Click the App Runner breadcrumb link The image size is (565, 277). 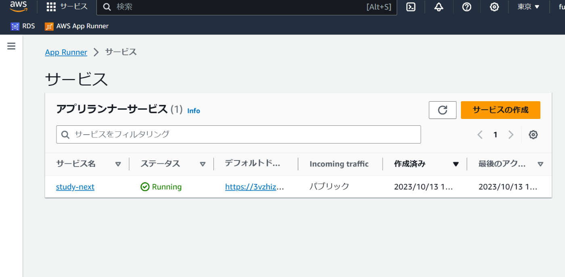click(x=66, y=52)
